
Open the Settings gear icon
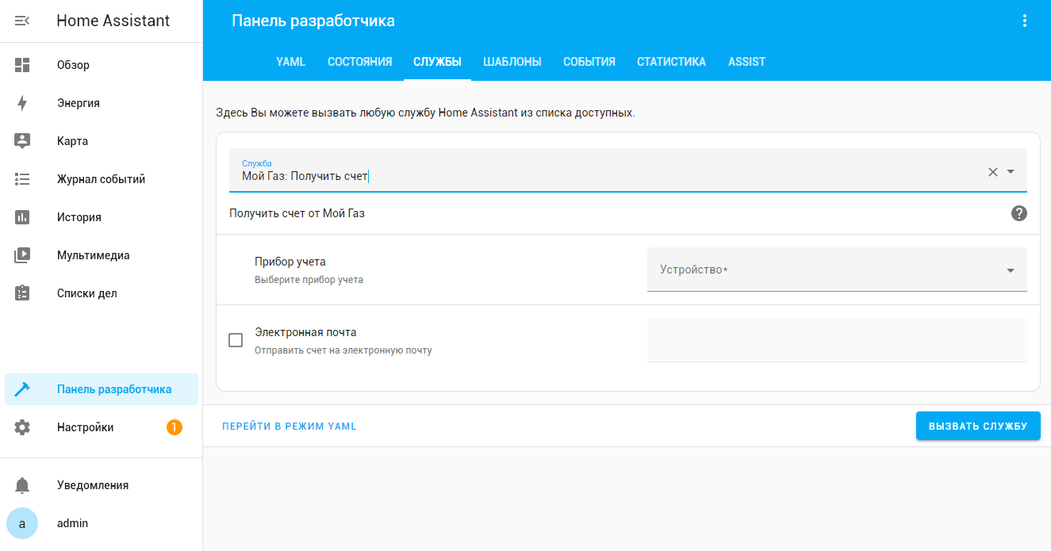coord(22,427)
